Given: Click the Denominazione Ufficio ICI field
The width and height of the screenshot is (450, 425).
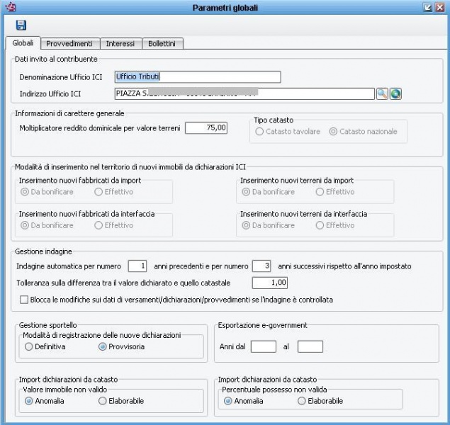Looking at the screenshot, I should click(198, 77).
